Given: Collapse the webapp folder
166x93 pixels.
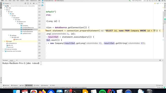Looking at the screenshot, I should (9, 35).
